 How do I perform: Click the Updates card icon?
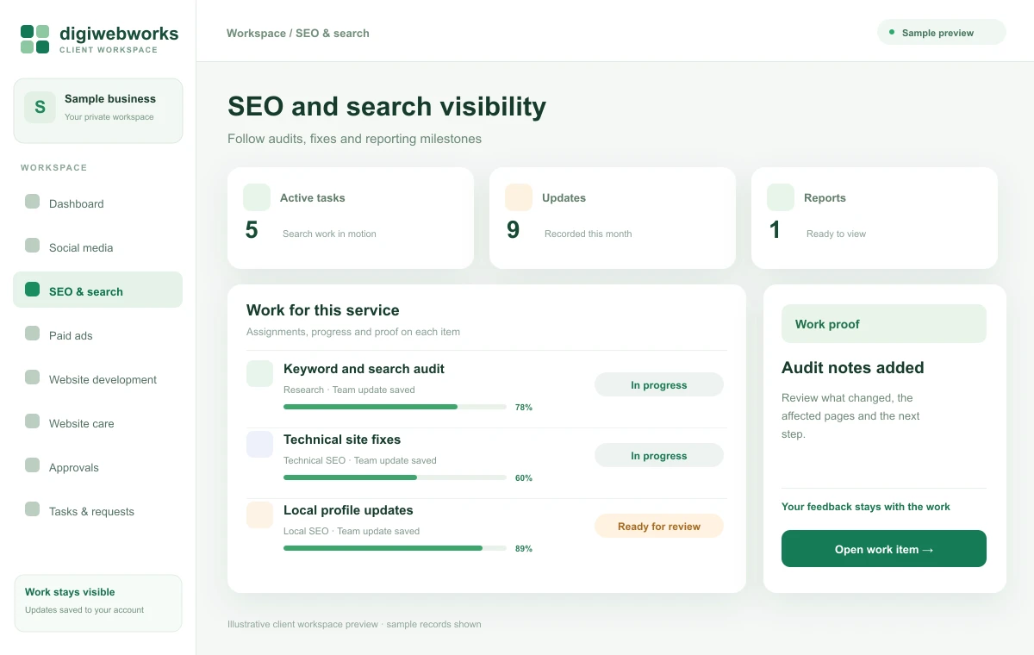[519, 197]
